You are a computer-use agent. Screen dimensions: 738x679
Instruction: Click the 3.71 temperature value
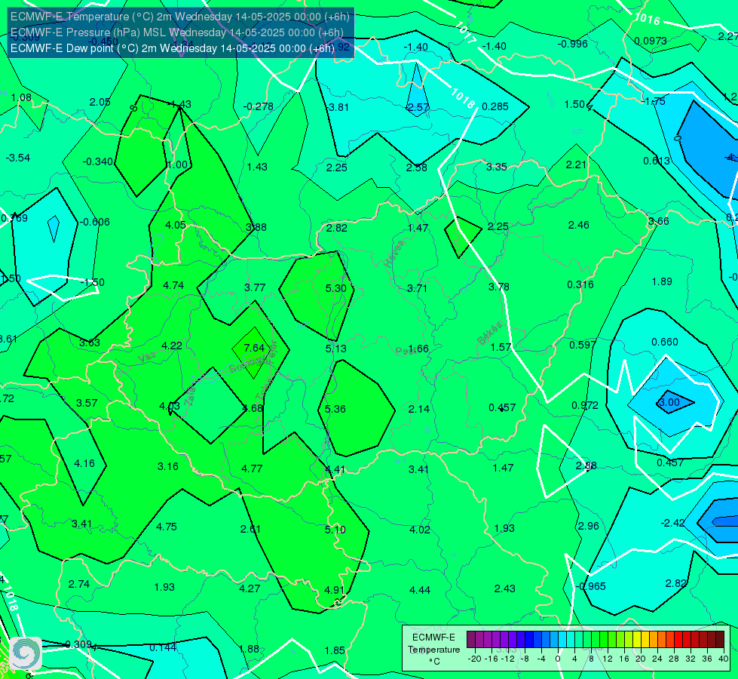(x=417, y=288)
